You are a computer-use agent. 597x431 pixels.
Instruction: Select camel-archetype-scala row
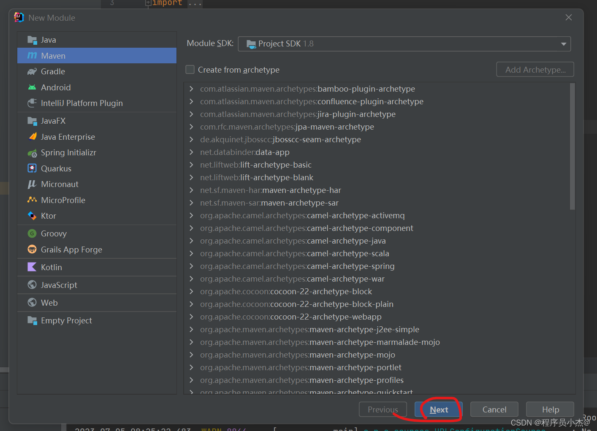pos(377,253)
